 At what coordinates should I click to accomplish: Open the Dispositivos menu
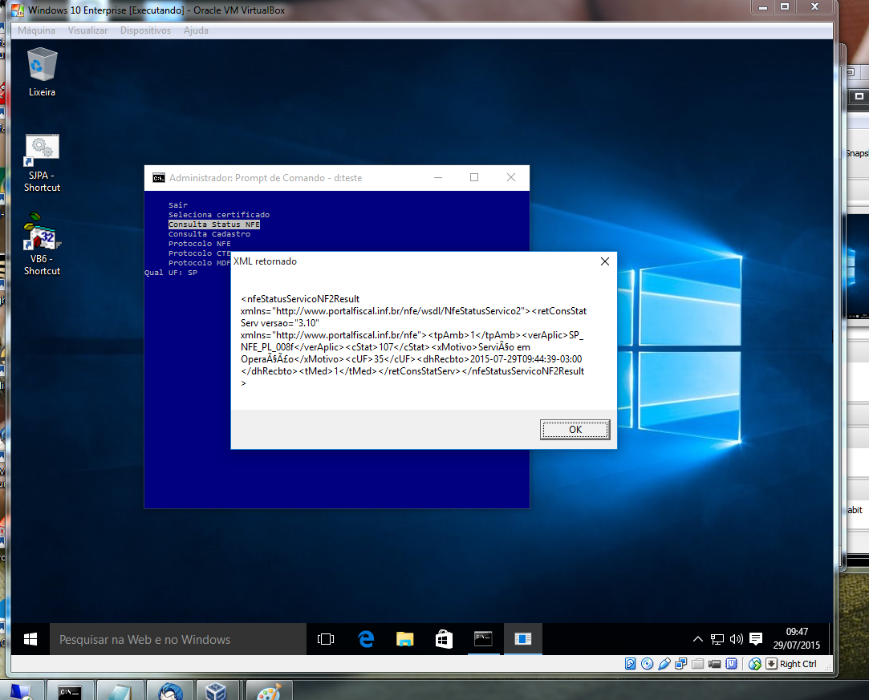[145, 30]
